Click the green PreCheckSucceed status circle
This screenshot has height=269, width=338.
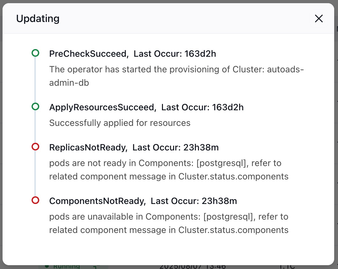click(35, 53)
